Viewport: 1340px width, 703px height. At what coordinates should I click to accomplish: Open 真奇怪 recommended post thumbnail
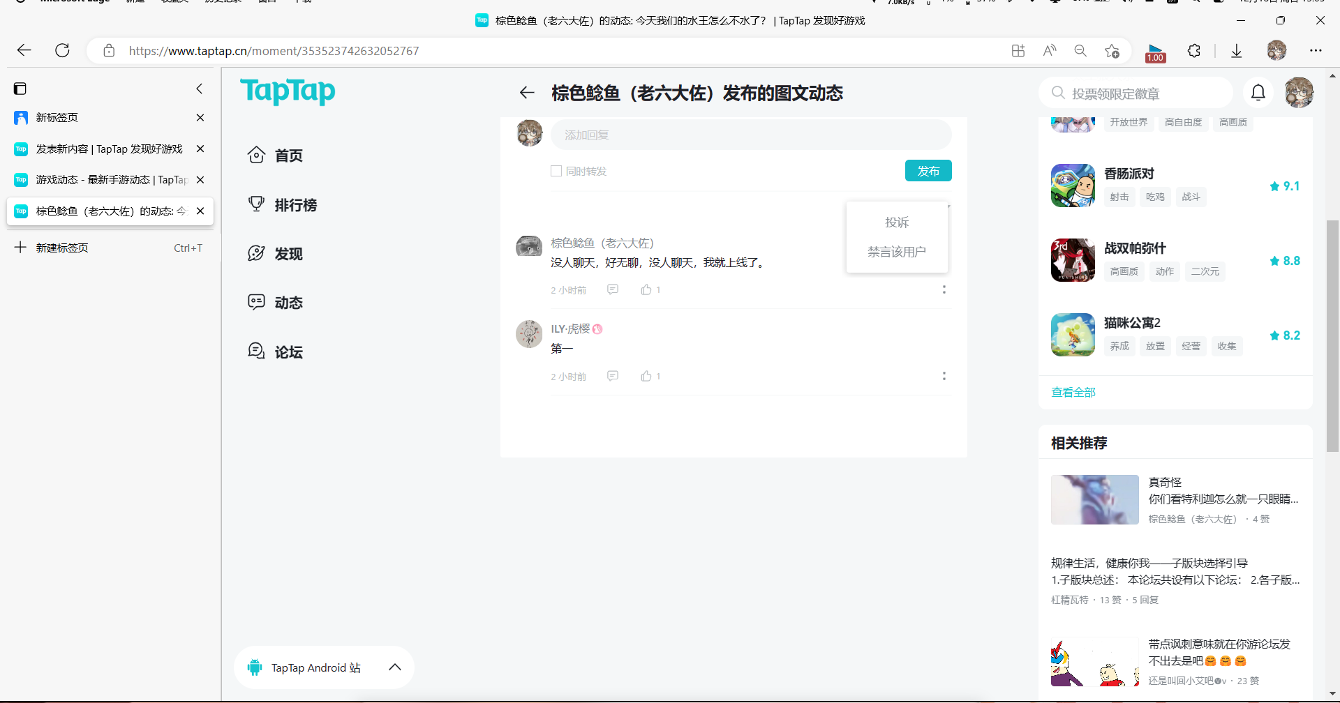(1094, 499)
